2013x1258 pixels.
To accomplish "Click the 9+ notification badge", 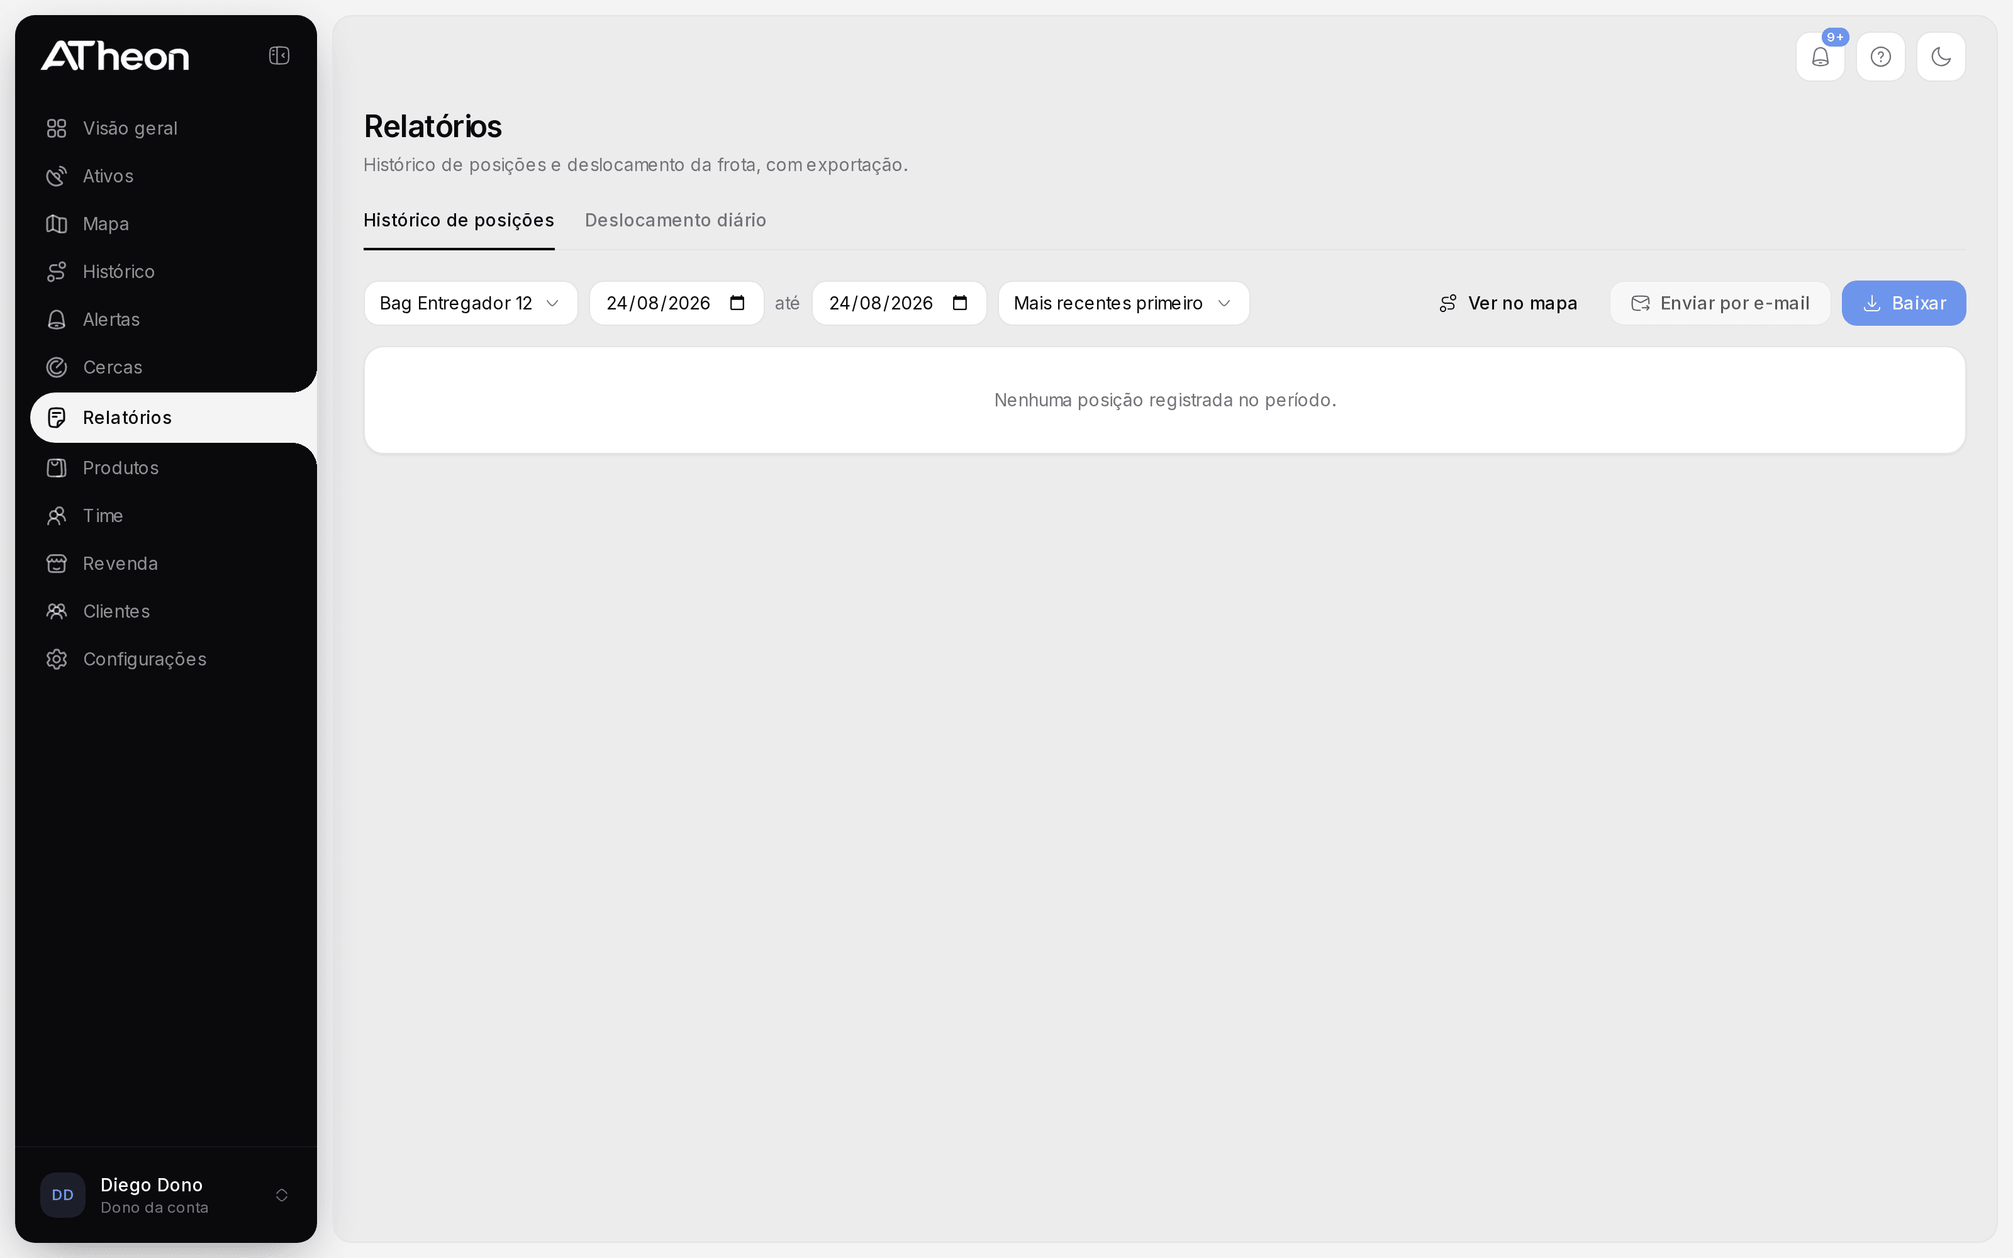I will coord(1835,38).
